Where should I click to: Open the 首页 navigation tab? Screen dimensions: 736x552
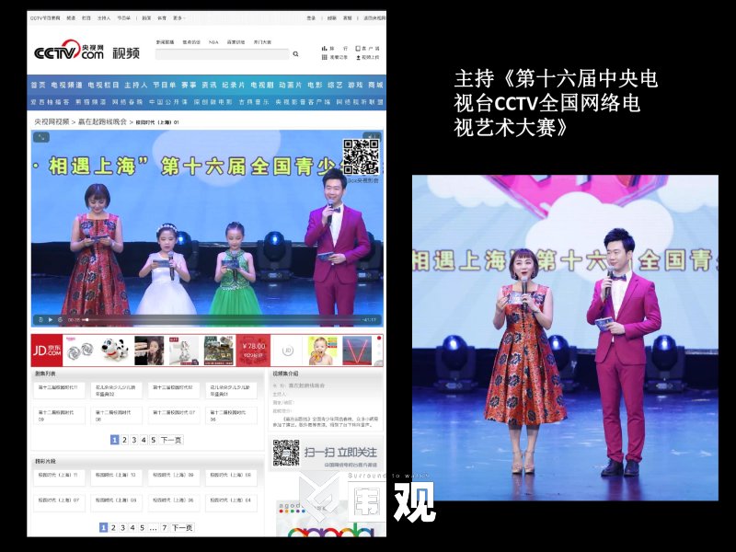click(x=38, y=85)
